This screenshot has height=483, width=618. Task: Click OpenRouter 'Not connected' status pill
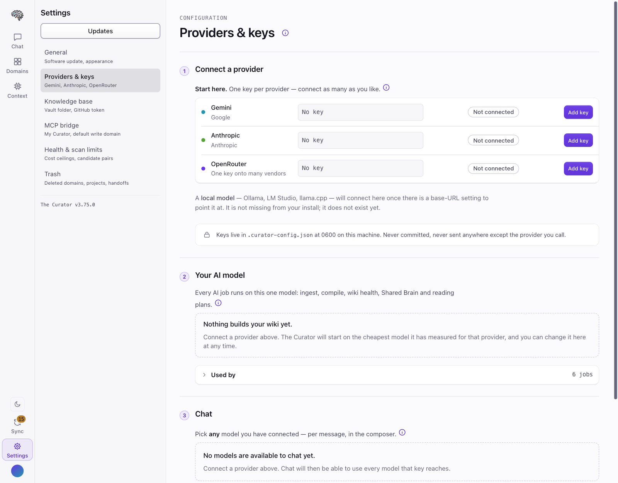493,168
